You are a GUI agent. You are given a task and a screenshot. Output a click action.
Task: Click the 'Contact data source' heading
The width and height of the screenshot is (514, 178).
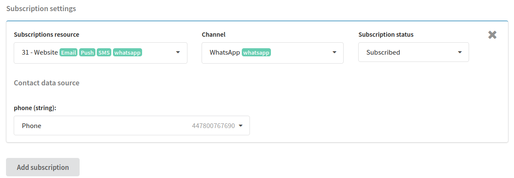pyautogui.click(x=47, y=83)
